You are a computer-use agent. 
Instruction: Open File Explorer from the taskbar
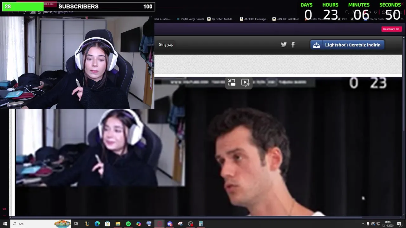click(118, 224)
